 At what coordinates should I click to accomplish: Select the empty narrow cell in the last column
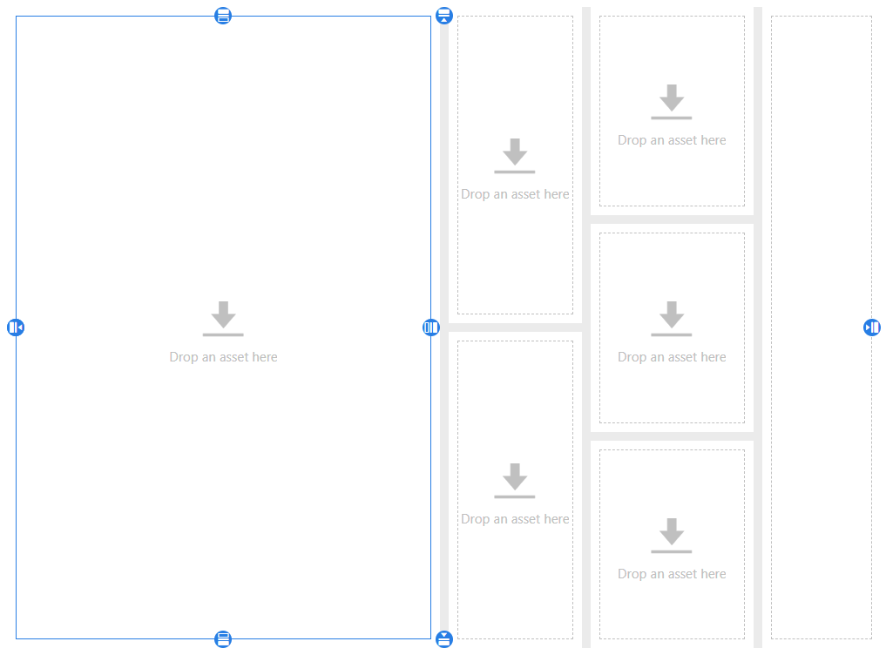coord(821,327)
